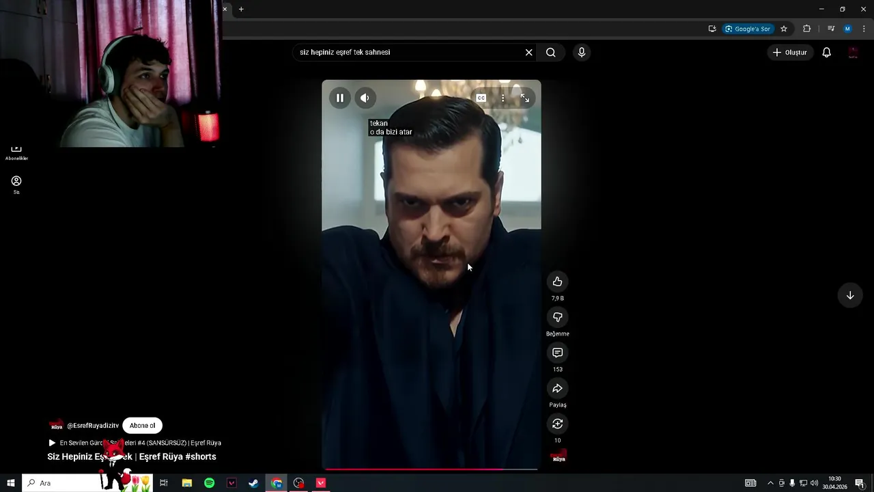
Task: Open the linked video En Sevilen Gürdal
Action: 135,443
